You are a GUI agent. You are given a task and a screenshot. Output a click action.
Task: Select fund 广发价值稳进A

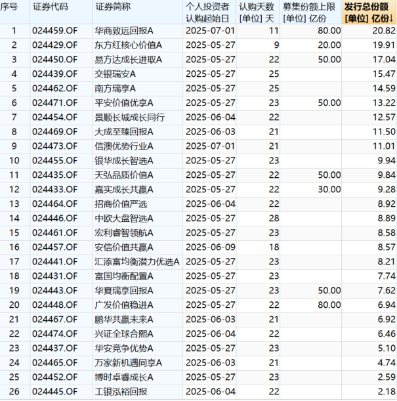[x=124, y=305]
